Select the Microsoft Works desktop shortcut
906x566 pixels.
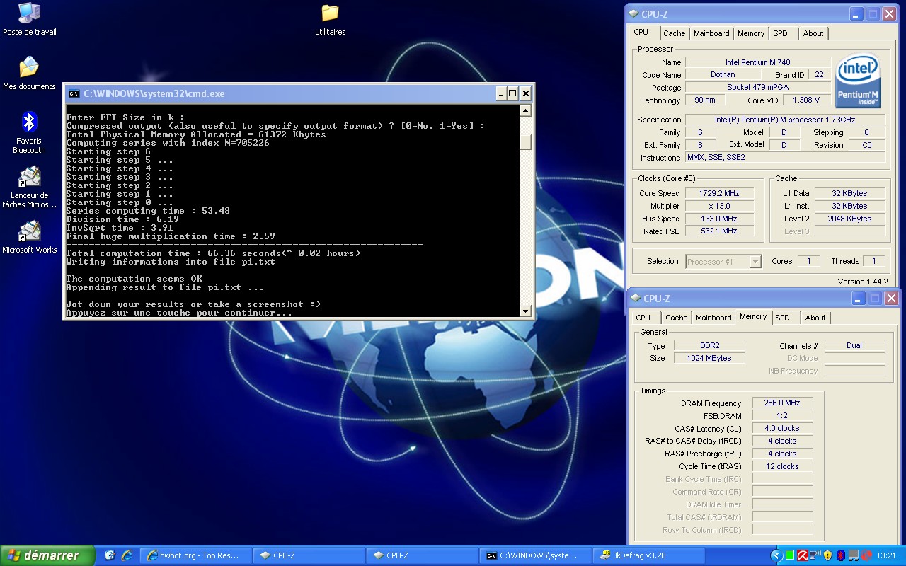coord(29,236)
